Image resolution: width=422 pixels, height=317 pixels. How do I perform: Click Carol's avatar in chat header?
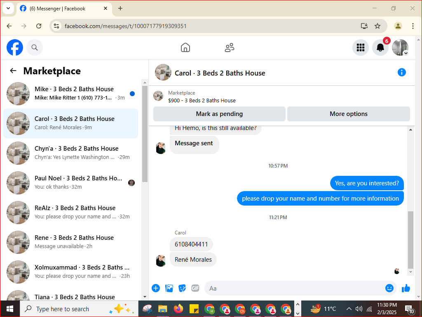pos(163,72)
